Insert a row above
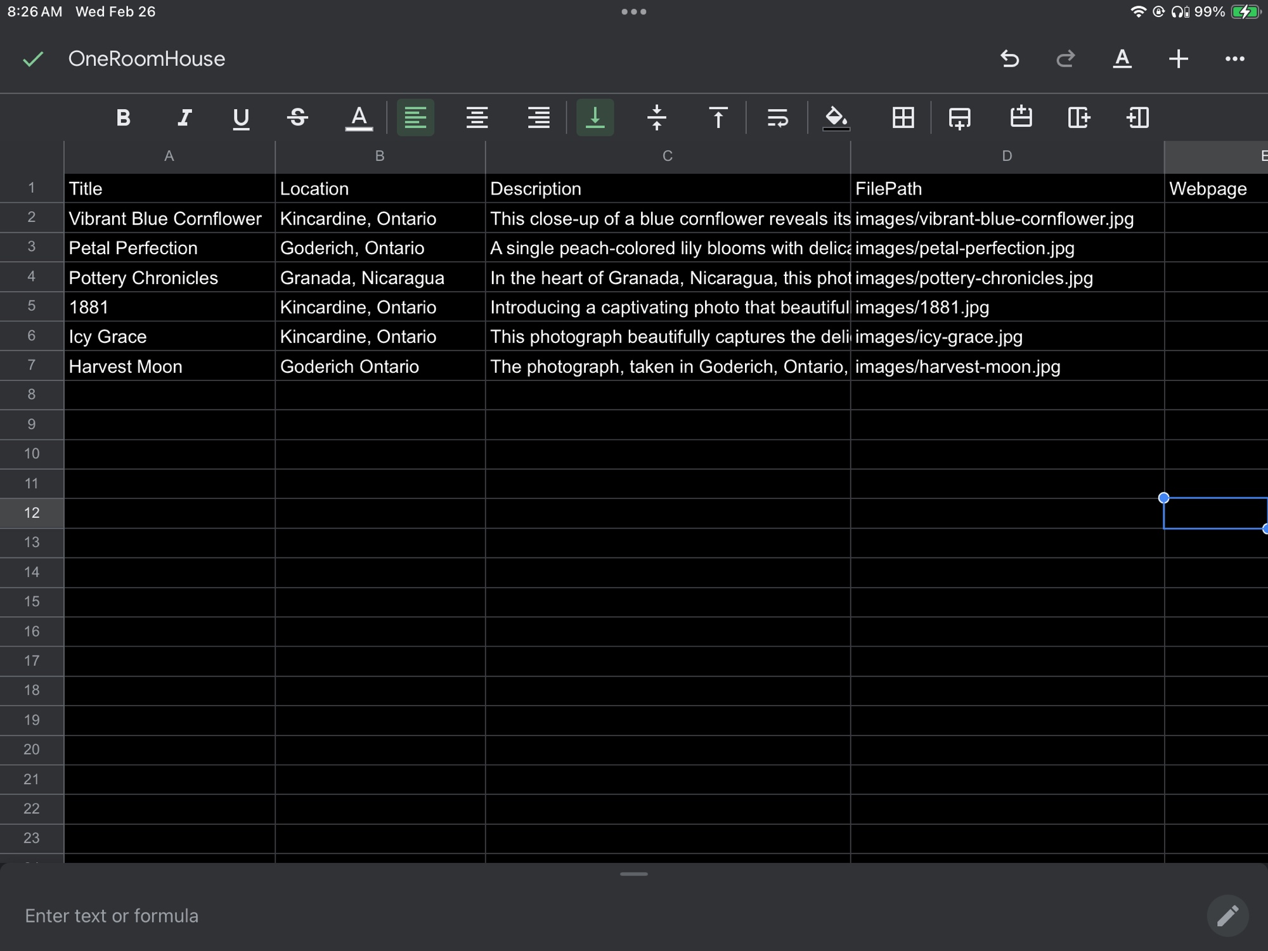 coord(1021,118)
